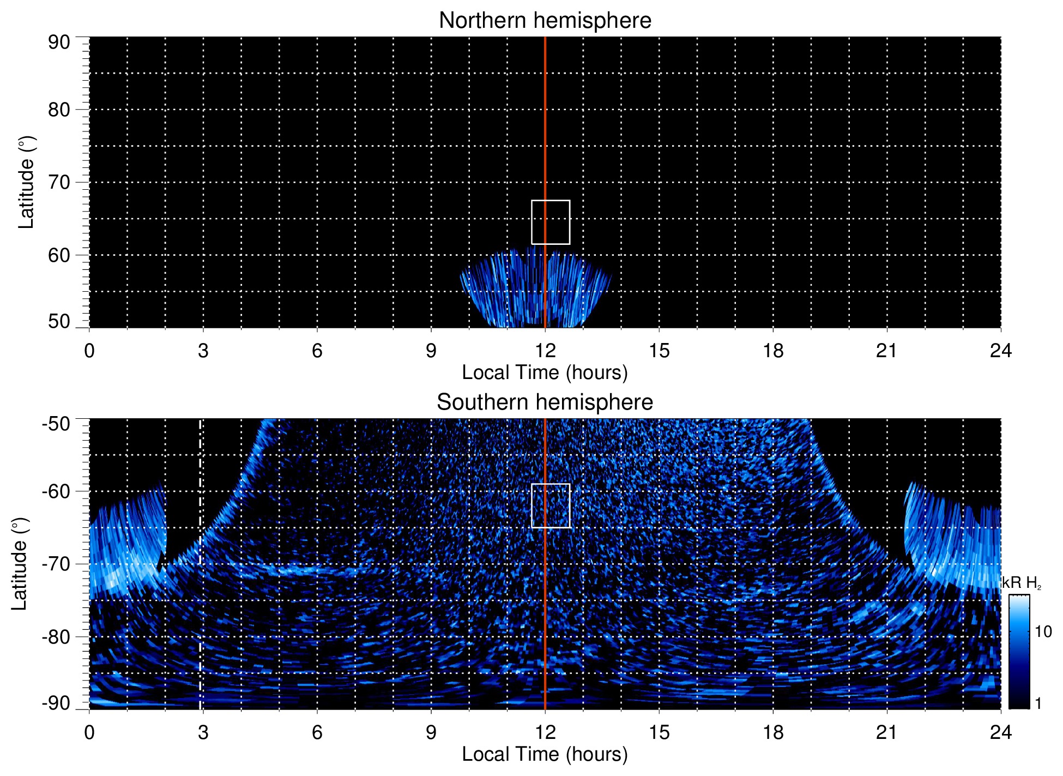Screen dimensions: 1063x776
Task: Click southern panel Local Time axis label
Action: pos(545,754)
